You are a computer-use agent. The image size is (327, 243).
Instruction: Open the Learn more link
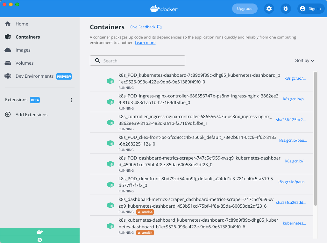tap(145, 42)
